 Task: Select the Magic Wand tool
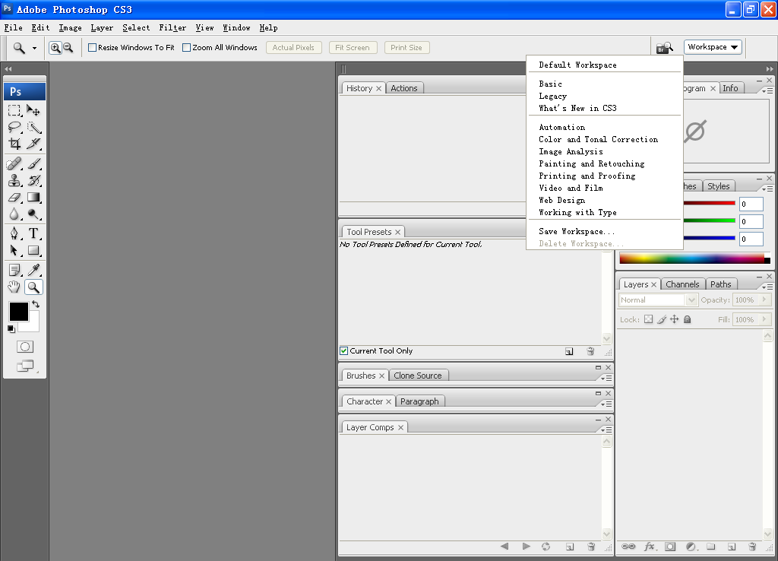point(33,127)
